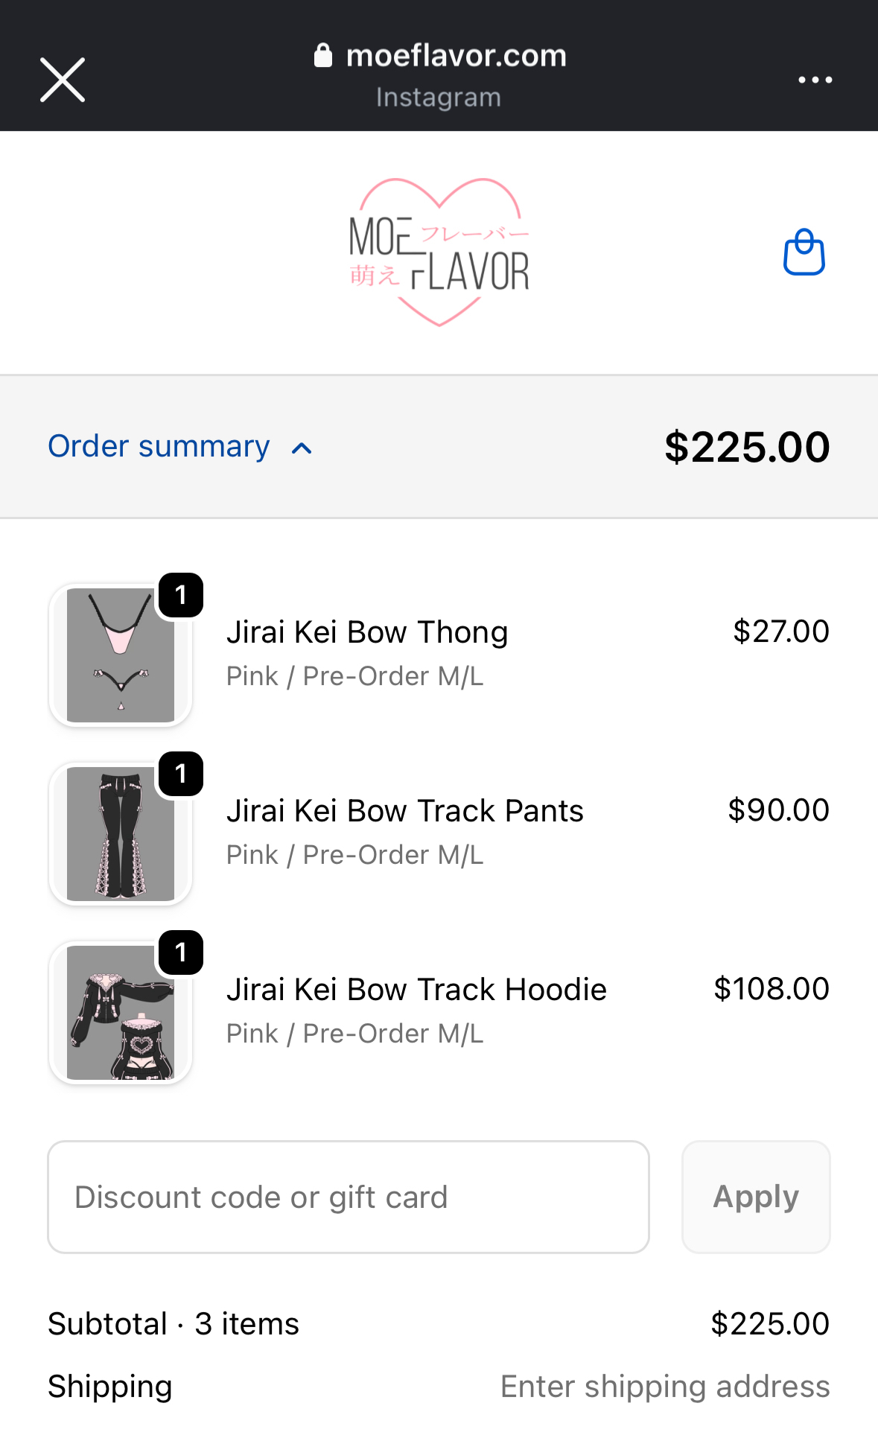Open the three-dot browser options menu
This screenshot has height=1441, width=878.
click(x=815, y=80)
